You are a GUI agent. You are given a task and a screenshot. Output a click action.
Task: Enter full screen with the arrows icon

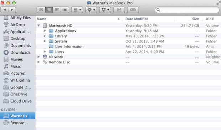point(219,3)
